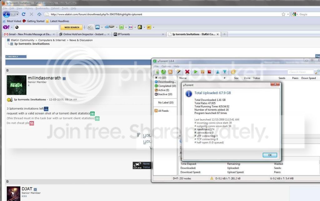The height and width of the screenshot is (201, 320).
Task: Create new torrent with the wand icon
Action: [178, 72]
